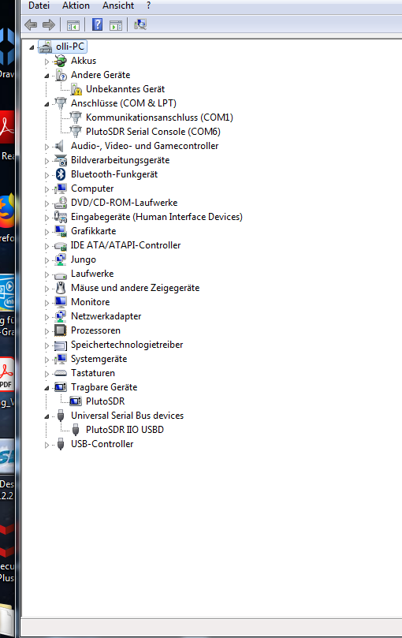Click the Unbekanntes Gerät warning icon
The image size is (402, 638).
(76, 89)
